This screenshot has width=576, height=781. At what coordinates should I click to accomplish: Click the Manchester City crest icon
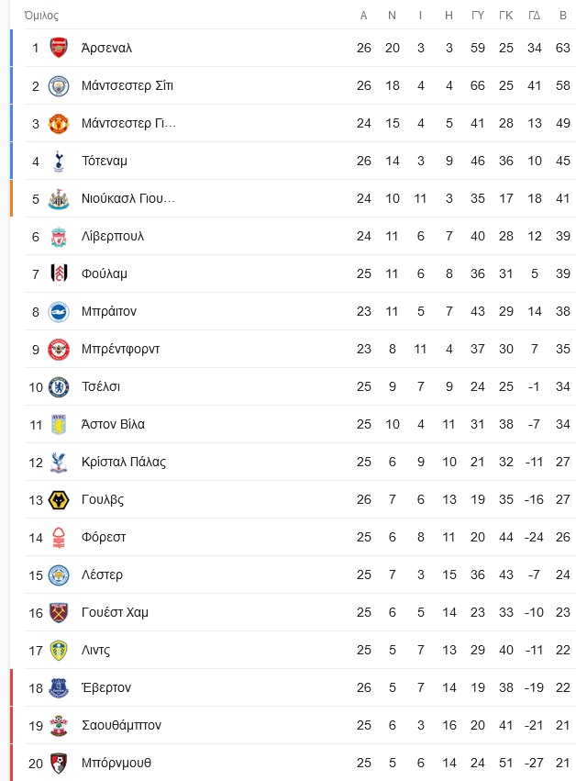(59, 85)
